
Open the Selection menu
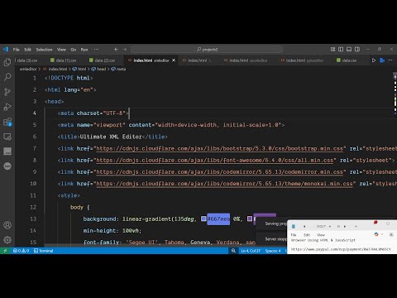coord(44,50)
